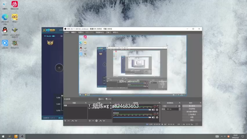The image size is (247, 139).
Task: Enable 工作室模式 studio mode
Action: tap(192, 115)
